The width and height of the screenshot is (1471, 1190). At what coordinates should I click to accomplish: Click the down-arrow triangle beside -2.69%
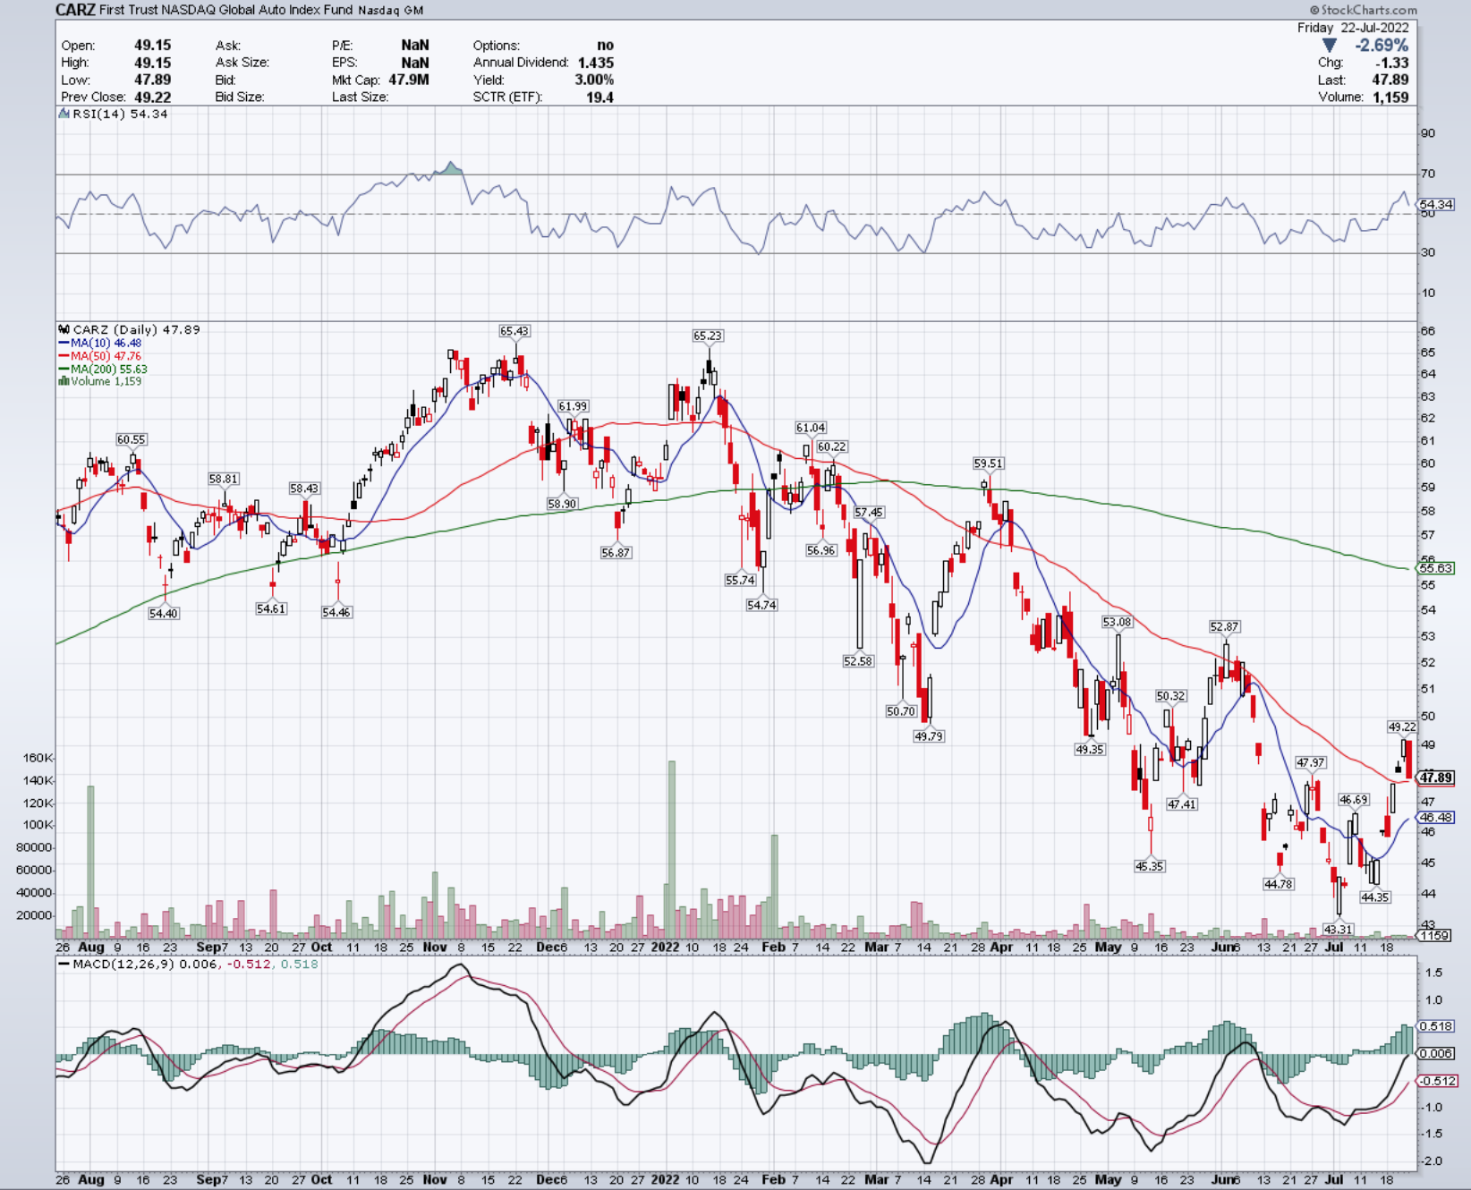[1330, 46]
